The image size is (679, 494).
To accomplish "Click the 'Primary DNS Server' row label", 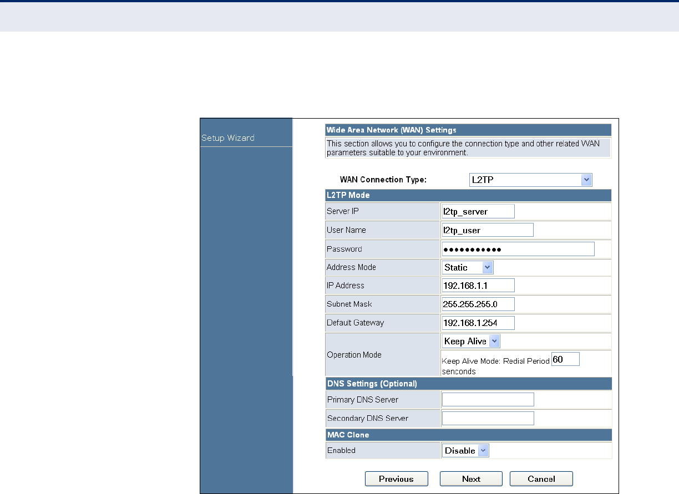I will tap(363, 400).
